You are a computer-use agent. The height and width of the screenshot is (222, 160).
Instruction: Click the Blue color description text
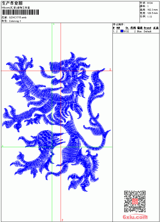(x=139, y=31)
